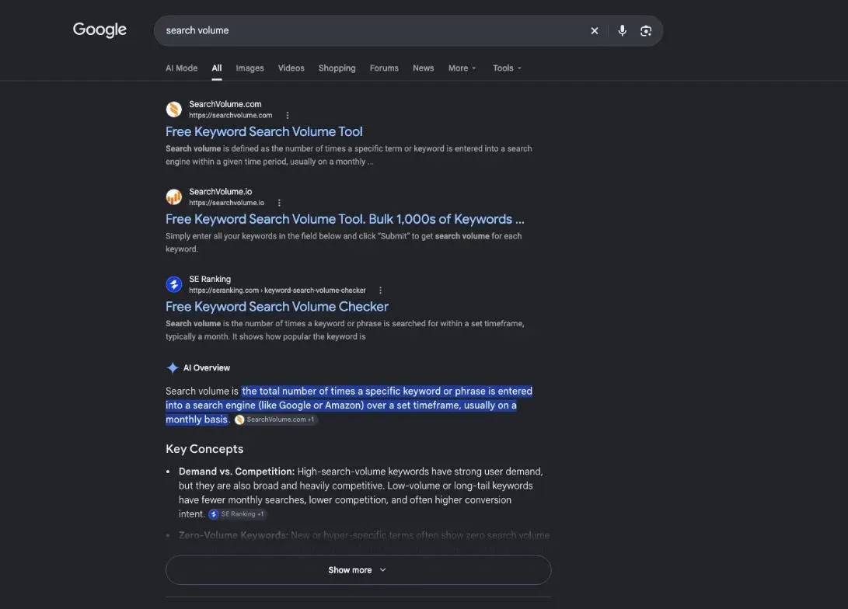This screenshot has width=848, height=609.
Task: Start voice search with the microphone icon
Action: pyautogui.click(x=623, y=31)
